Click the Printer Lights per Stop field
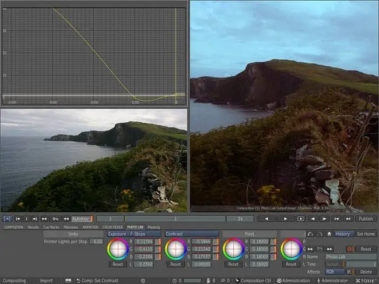This screenshot has height=284, width=379. (x=95, y=241)
